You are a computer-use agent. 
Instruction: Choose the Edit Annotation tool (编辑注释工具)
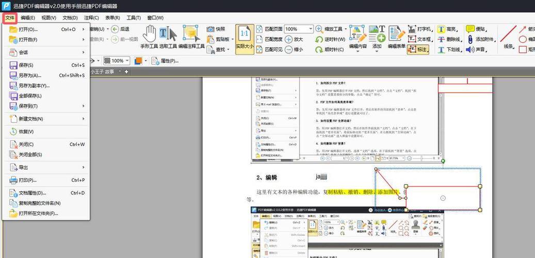191,38
